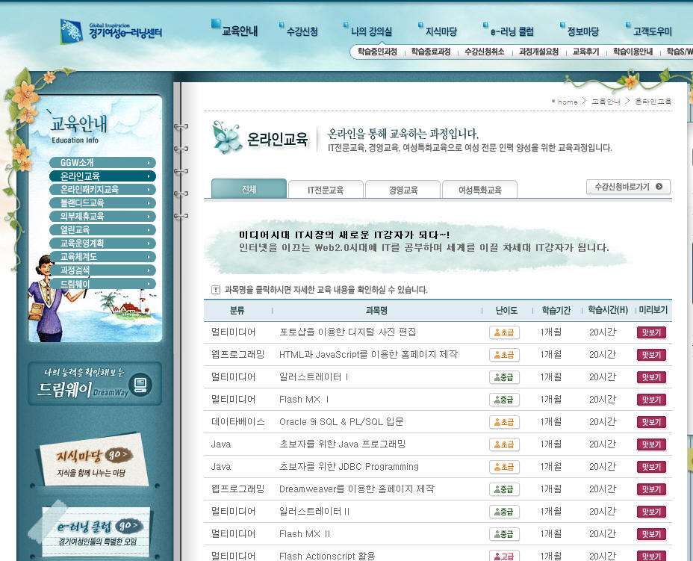The width and height of the screenshot is (693, 561).
Task: Open 포토샵을 이용한 디지털 사진 편집 course
Action: [x=347, y=332]
